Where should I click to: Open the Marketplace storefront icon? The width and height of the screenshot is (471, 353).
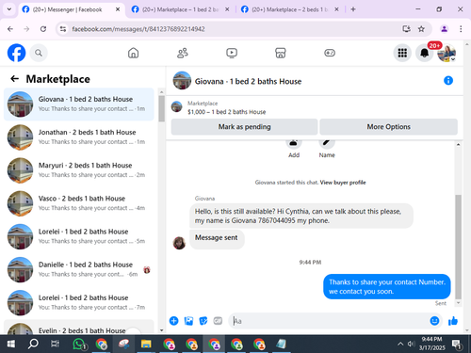pyautogui.click(x=281, y=53)
